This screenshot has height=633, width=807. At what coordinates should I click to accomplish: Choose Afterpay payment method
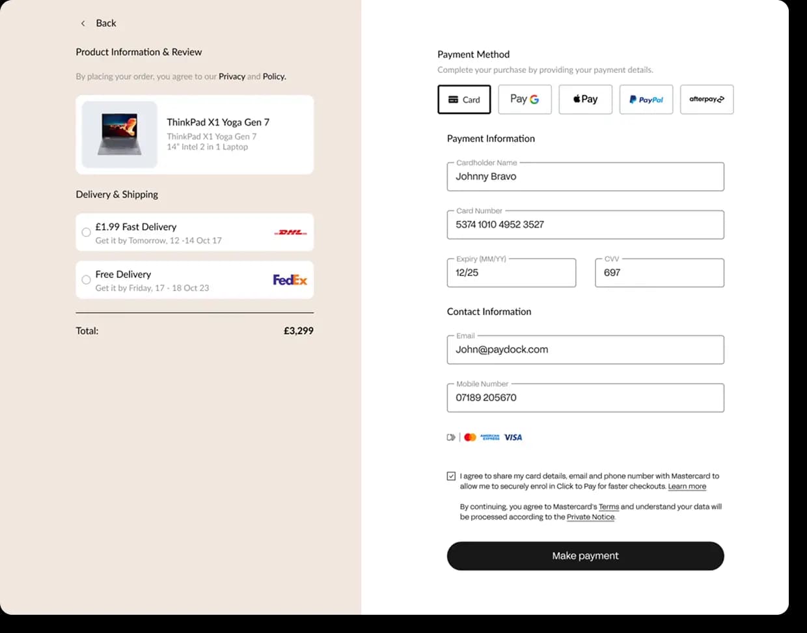pos(707,100)
